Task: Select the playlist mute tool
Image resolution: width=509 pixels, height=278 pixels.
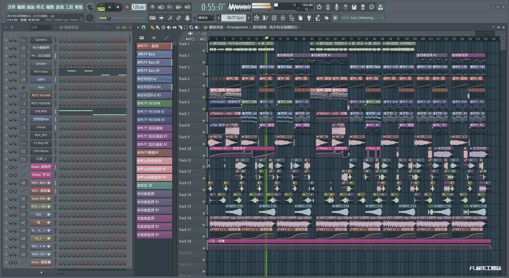Action: (x=169, y=27)
